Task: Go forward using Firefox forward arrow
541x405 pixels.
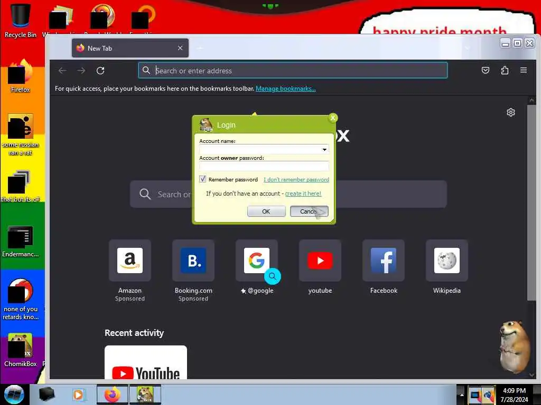Action: (81, 71)
